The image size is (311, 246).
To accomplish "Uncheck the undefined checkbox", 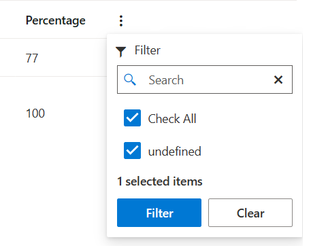I will tap(132, 151).
